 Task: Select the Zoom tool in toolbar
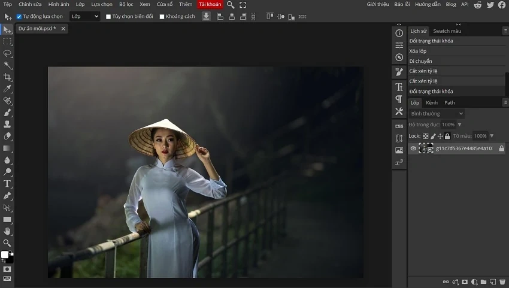click(x=7, y=243)
